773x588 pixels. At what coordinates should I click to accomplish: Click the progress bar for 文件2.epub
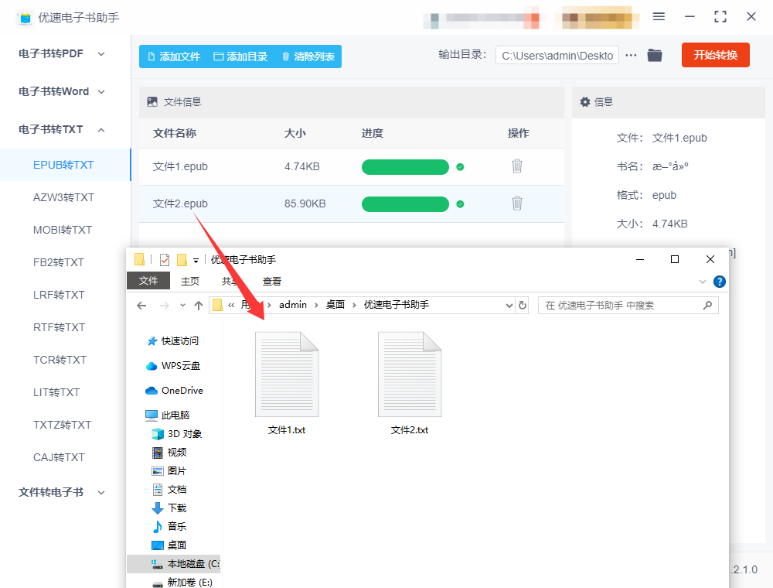click(x=405, y=204)
